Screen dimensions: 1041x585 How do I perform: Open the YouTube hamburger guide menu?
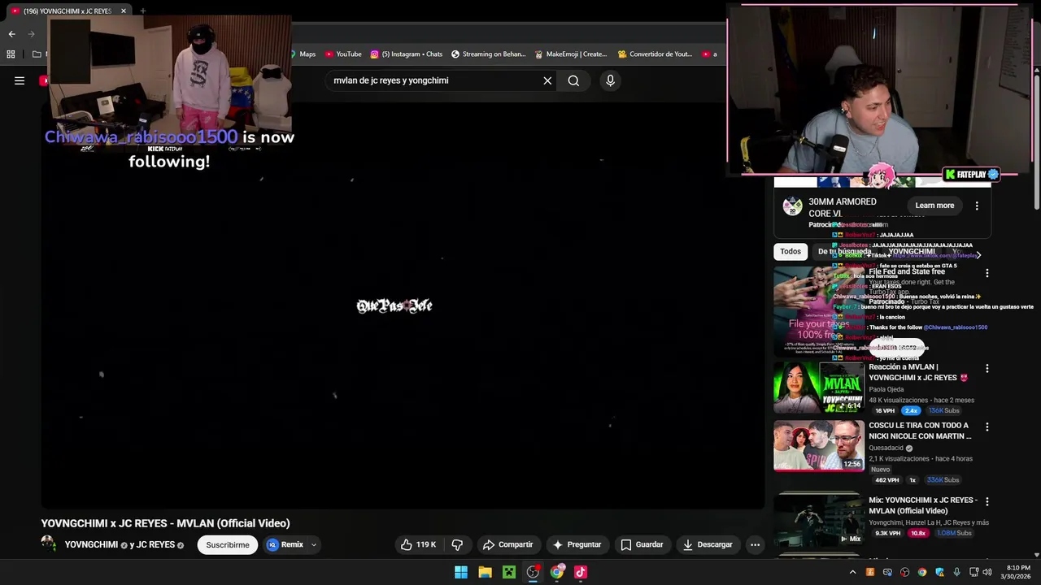20,80
